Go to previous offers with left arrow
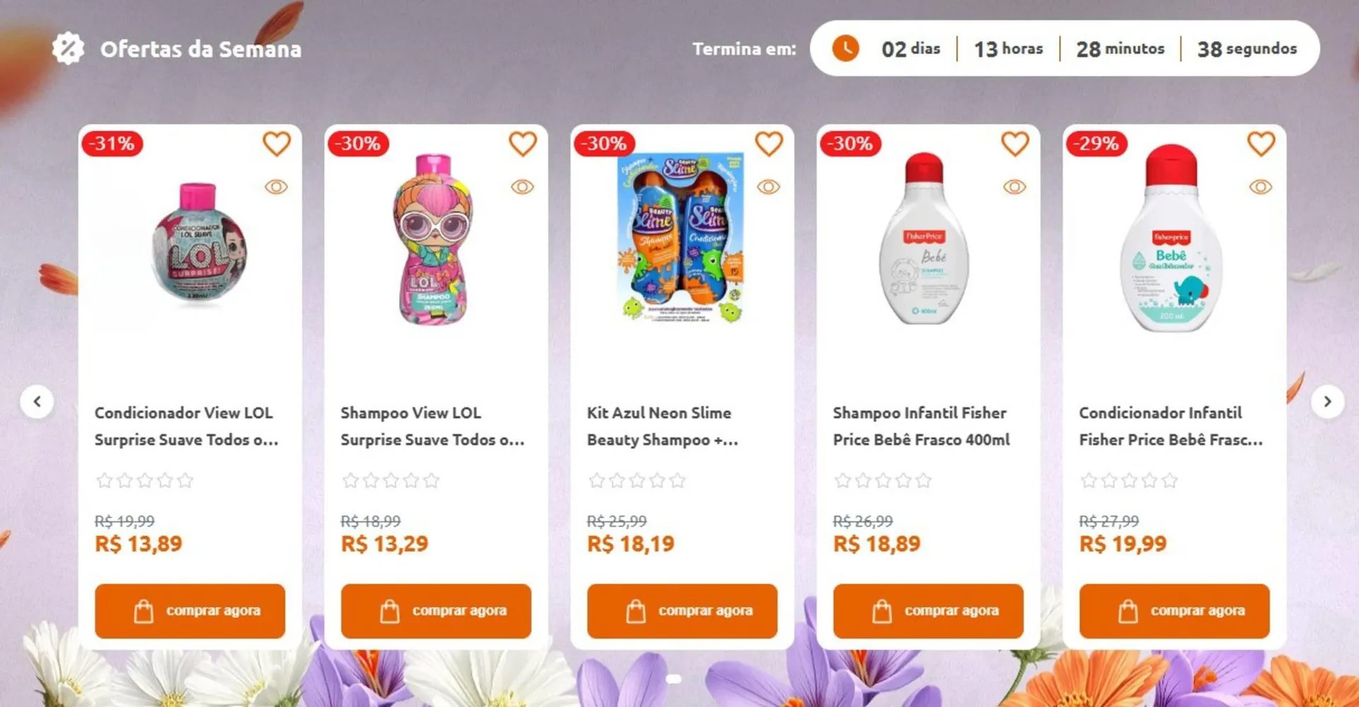The image size is (1359, 707). [x=37, y=401]
